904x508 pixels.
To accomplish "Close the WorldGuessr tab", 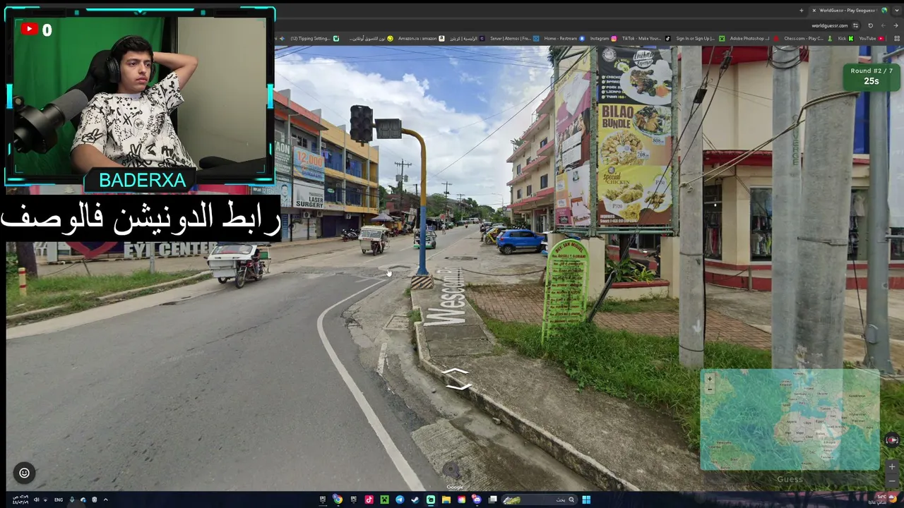I will click(x=814, y=11).
